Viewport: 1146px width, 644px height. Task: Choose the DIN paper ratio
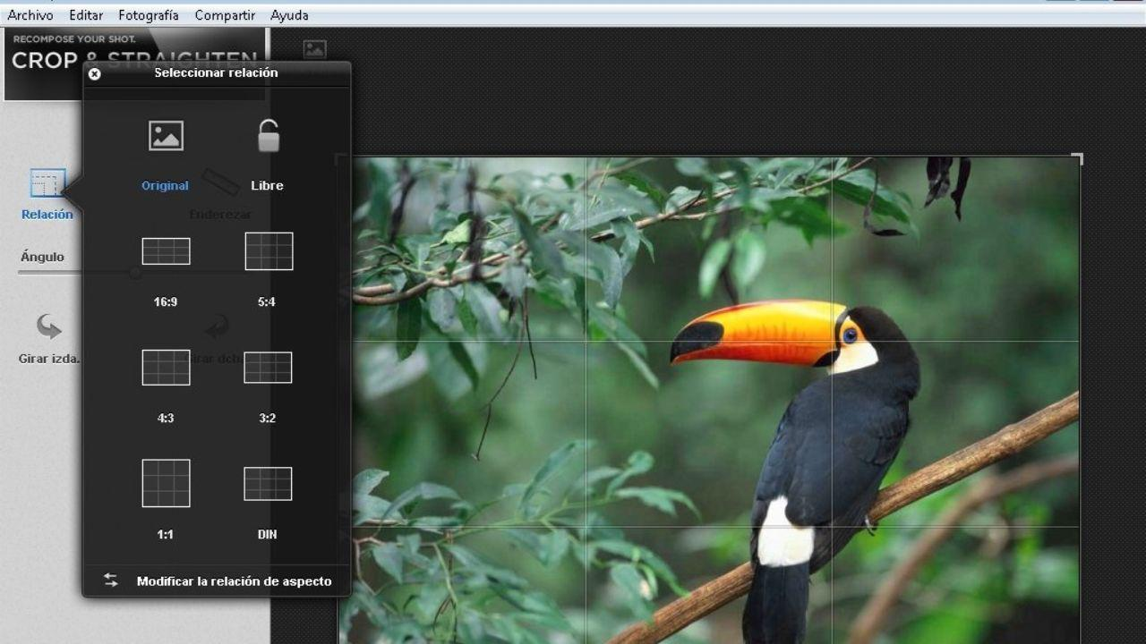[268, 484]
